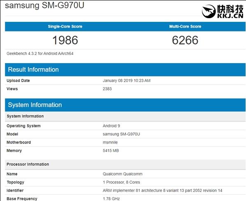
Task: Click the Views label
Action: point(12,89)
